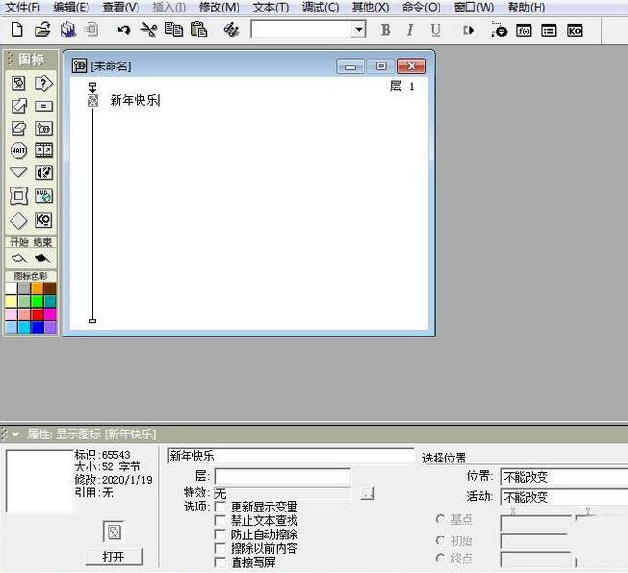Click the Find toolbar icon
Image resolution: width=628 pixels, height=573 pixels.
231,30
